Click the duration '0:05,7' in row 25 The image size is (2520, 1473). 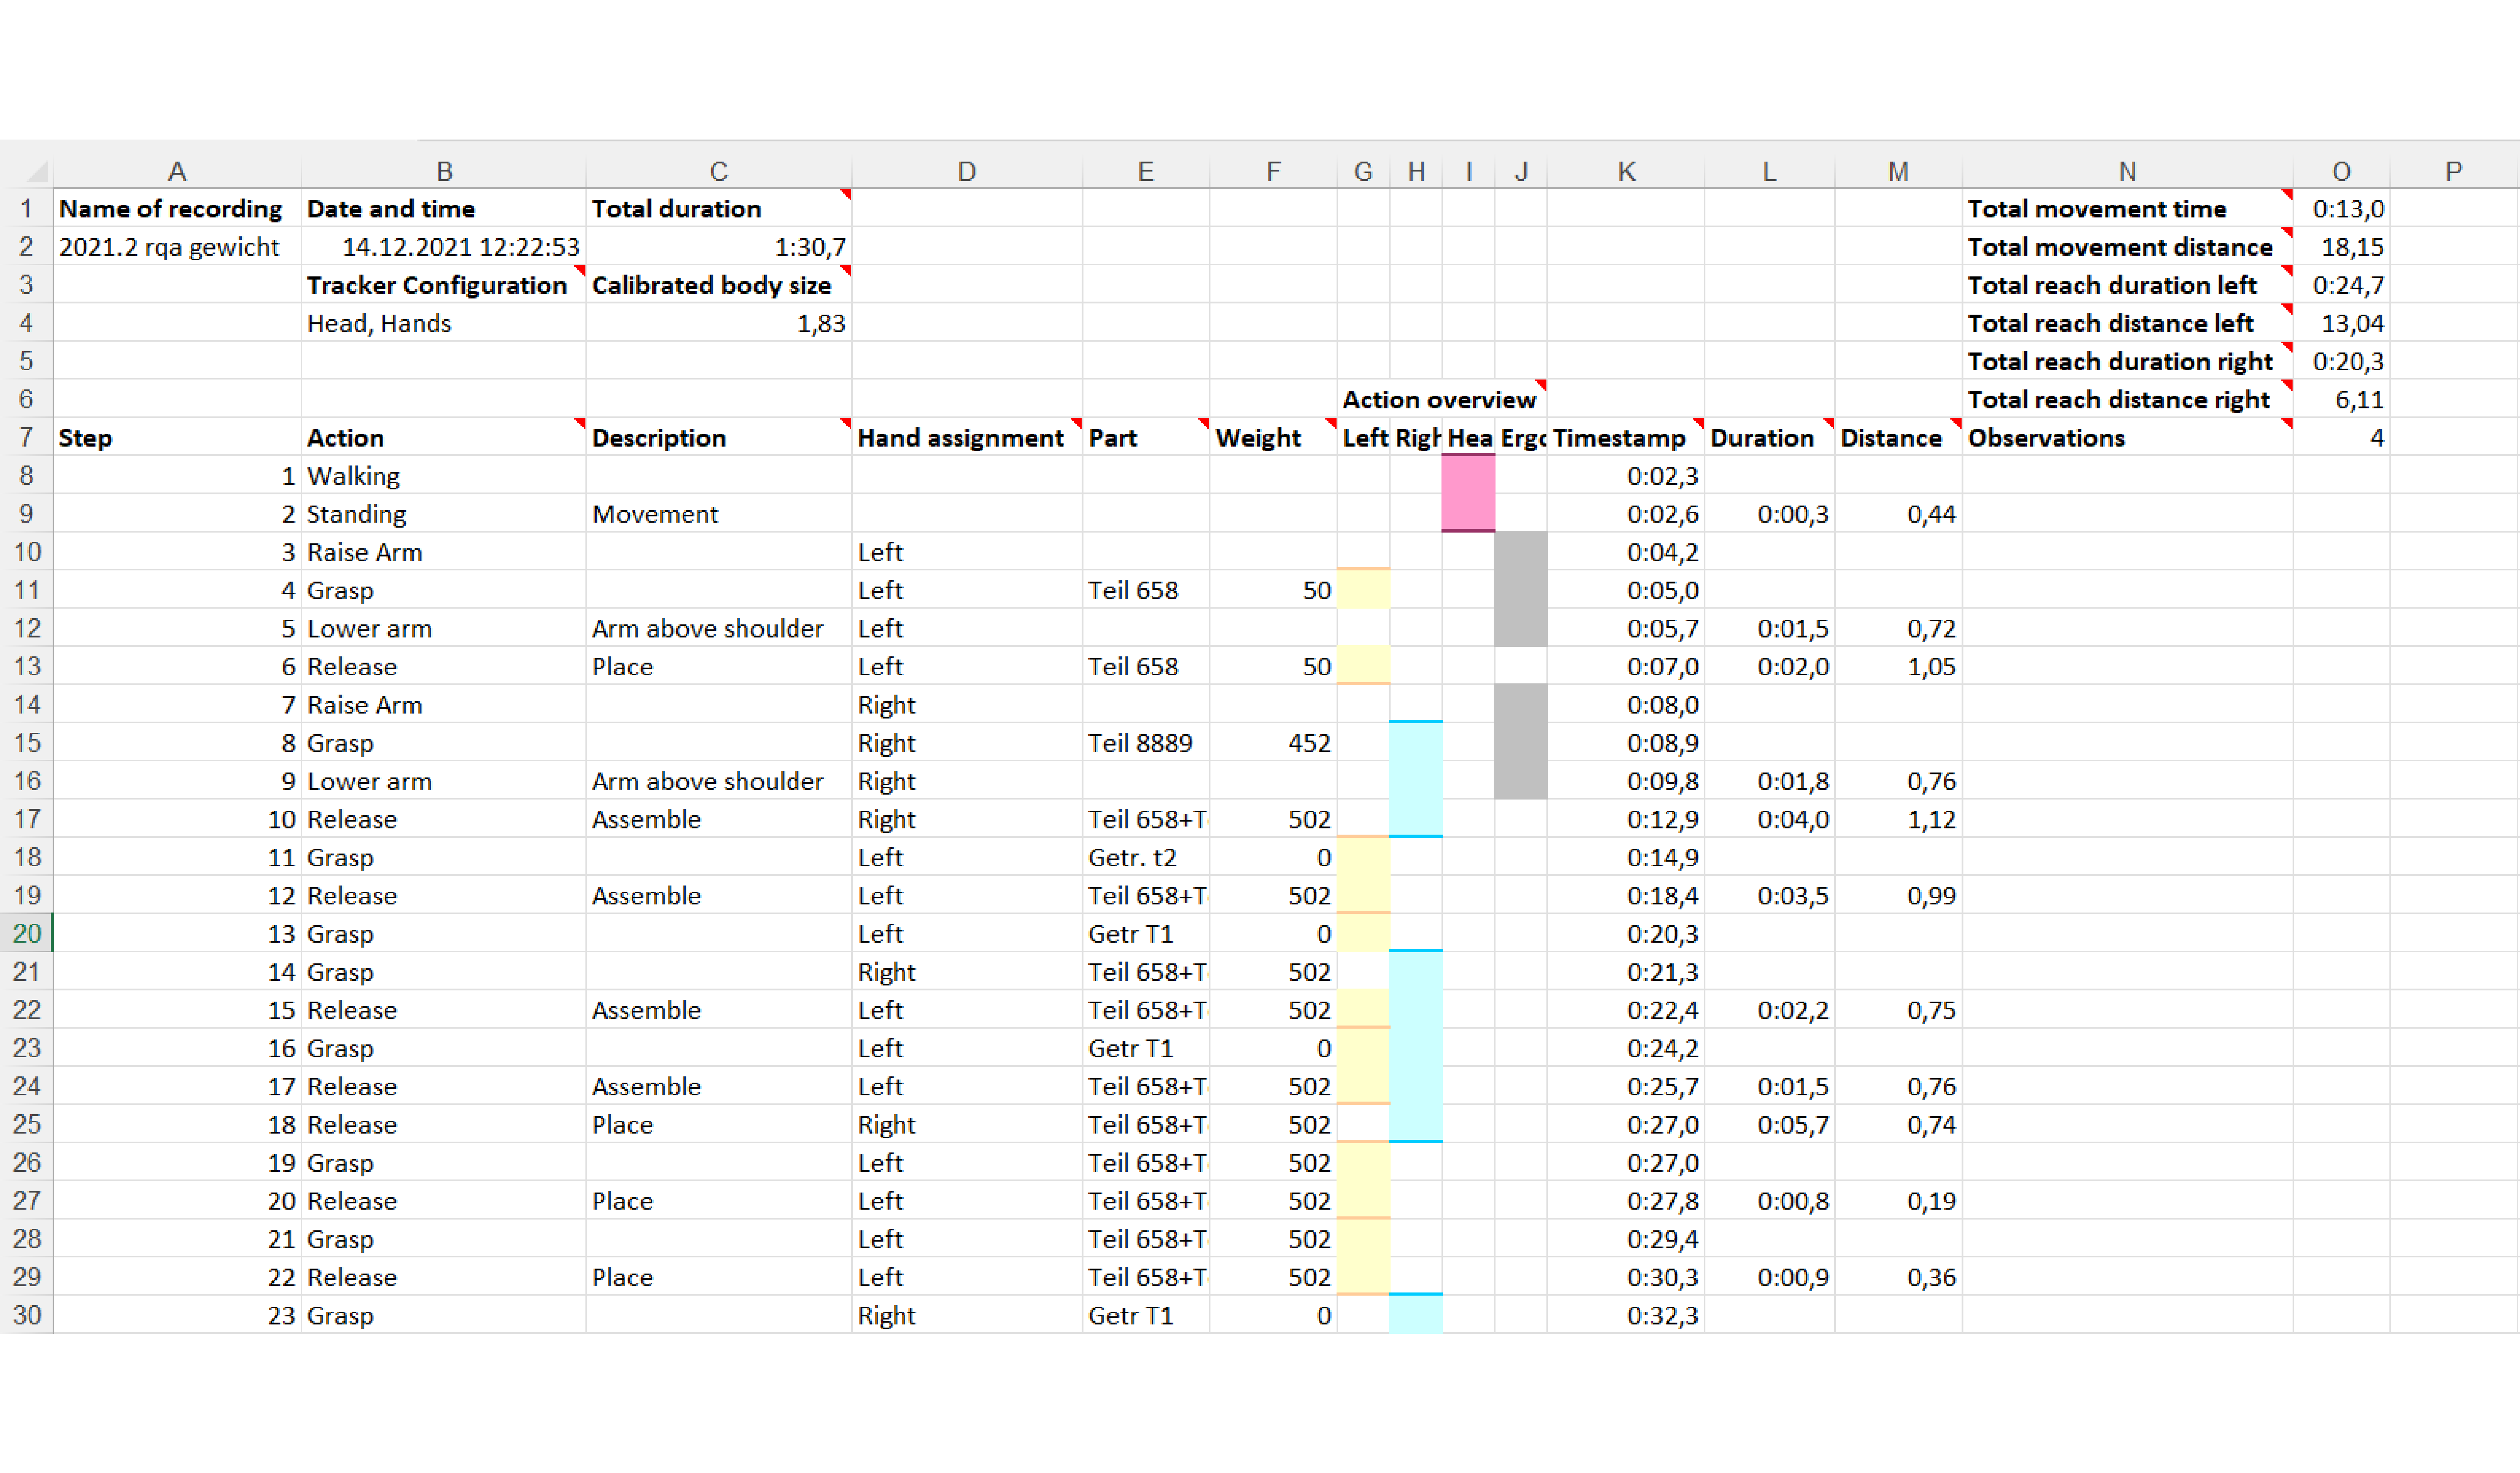click(x=1770, y=1124)
